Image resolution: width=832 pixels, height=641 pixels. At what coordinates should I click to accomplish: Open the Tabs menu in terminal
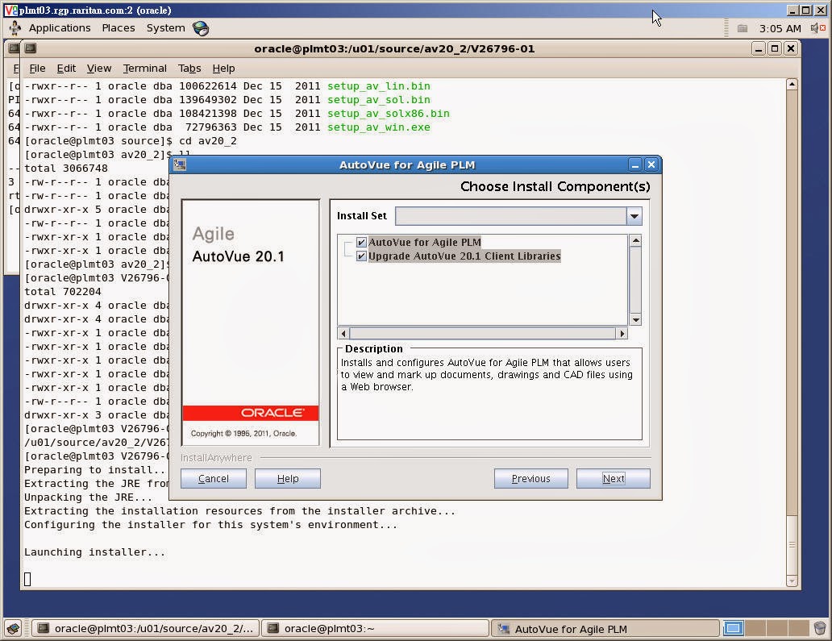[189, 69]
